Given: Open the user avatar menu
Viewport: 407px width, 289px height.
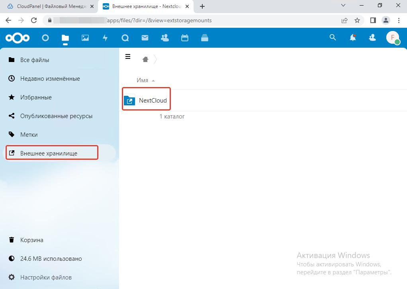Looking at the screenshot, I should (x=393, y=38).
